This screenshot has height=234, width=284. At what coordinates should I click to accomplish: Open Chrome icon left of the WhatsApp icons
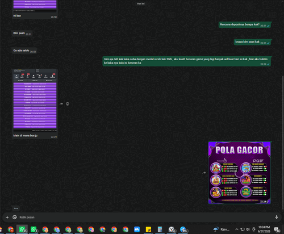(x=11, y=229)
